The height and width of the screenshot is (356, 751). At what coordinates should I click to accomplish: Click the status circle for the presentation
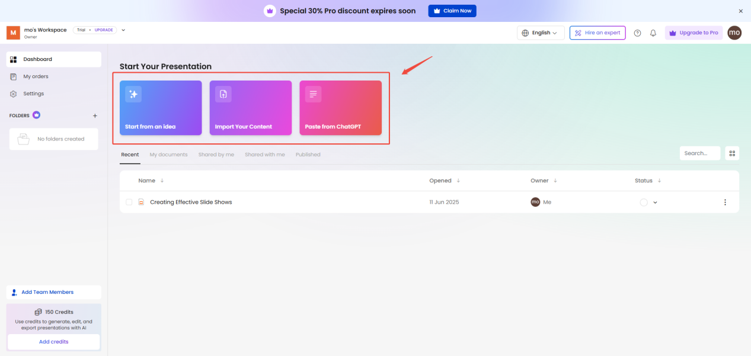coord(644,203)
